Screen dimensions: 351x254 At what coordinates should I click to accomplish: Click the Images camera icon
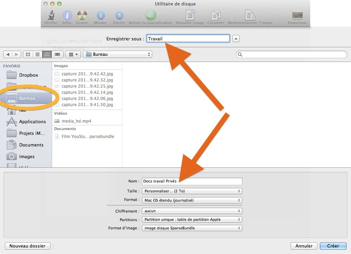point(11,156)
